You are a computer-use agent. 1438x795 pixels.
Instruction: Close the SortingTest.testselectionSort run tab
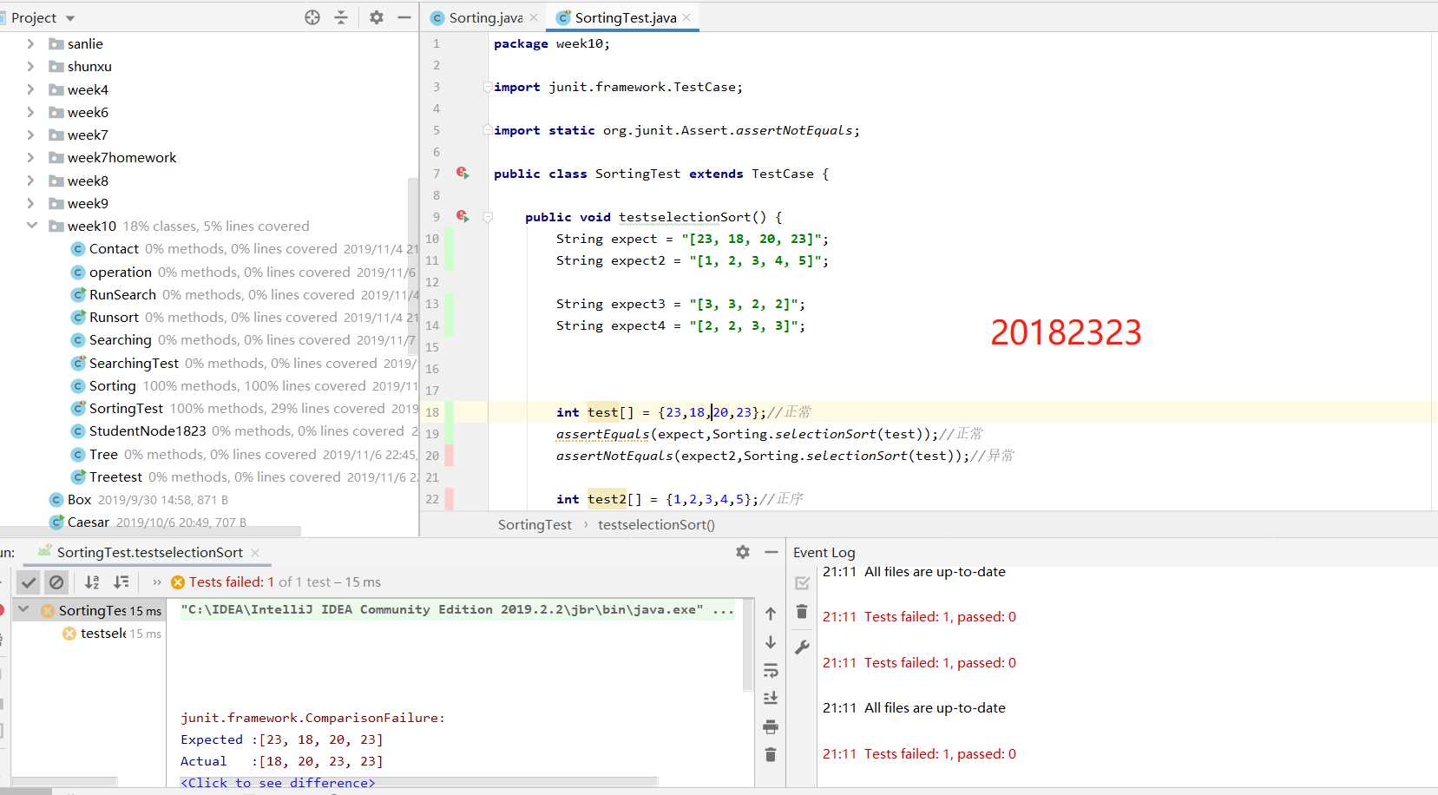click(x=255, y=553)
